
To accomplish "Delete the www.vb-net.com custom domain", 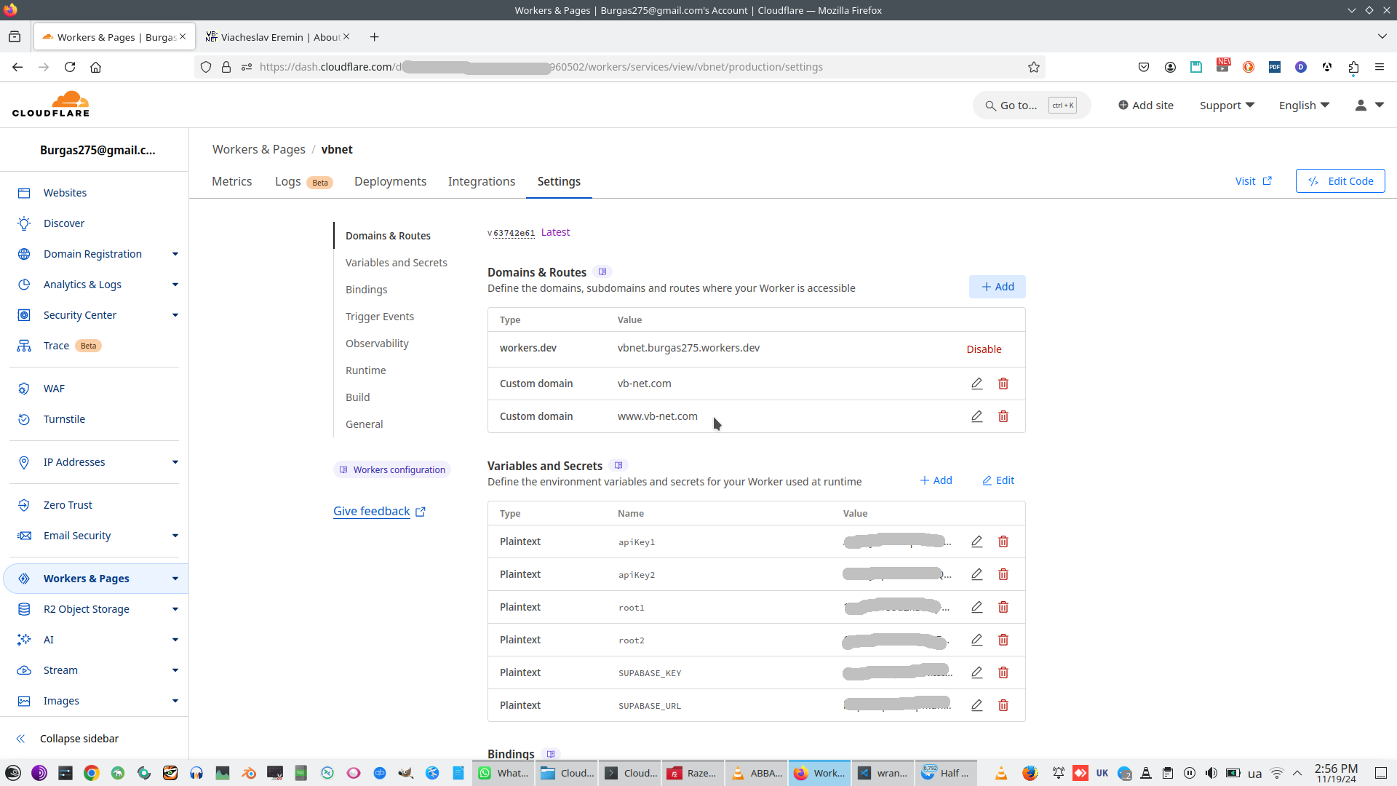I will pyautogui.click(x=1003, y=416).
